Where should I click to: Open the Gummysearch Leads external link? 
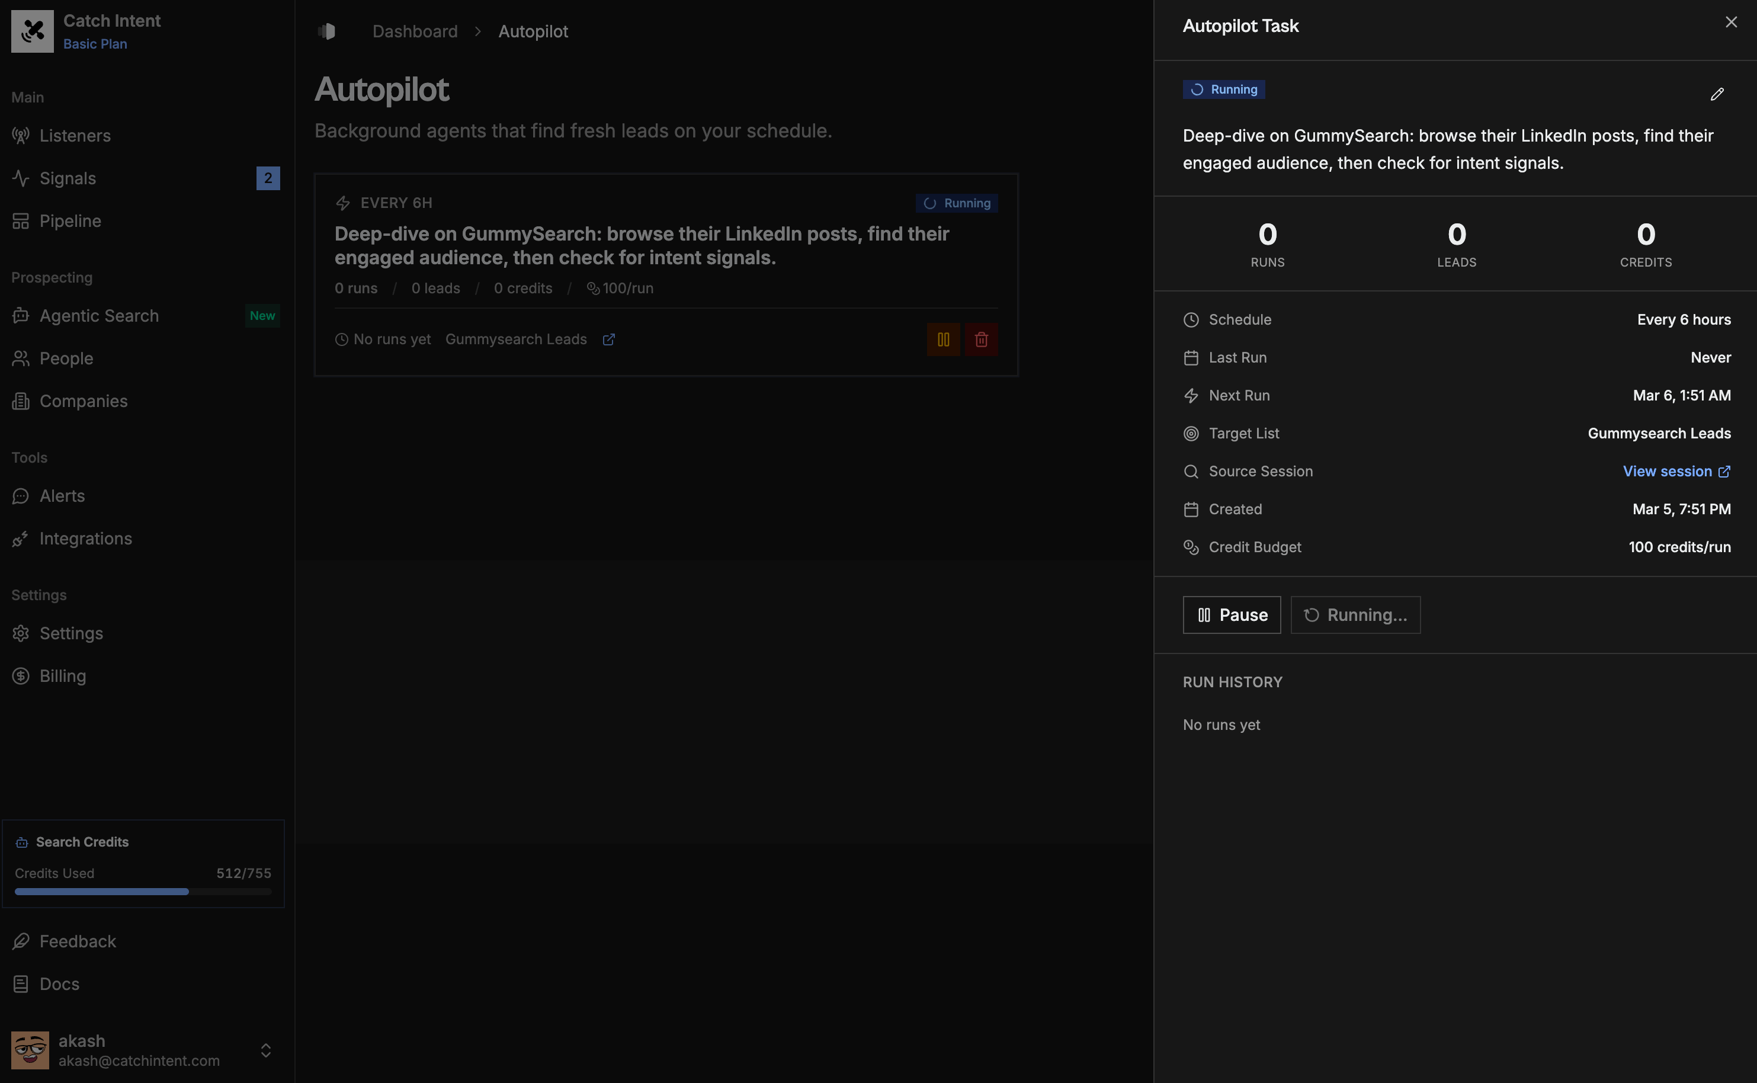point(608,339)
